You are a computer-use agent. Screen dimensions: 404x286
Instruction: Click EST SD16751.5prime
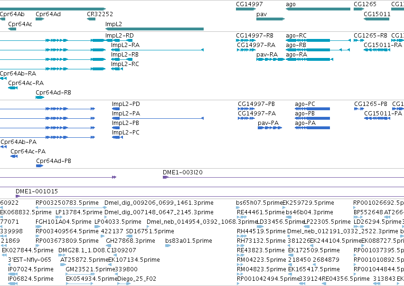pos(150,231)
